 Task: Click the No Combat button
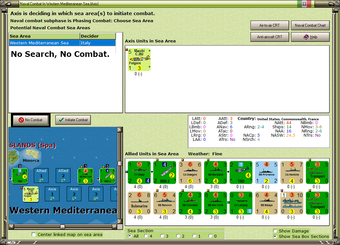[x=31, y=120]
